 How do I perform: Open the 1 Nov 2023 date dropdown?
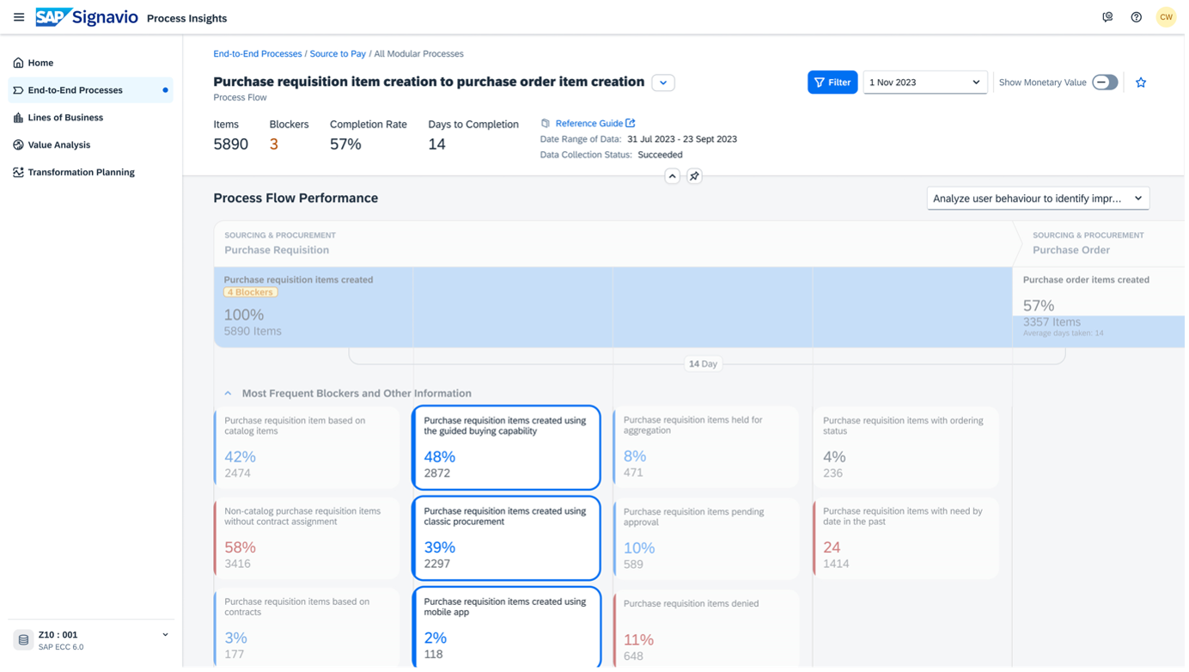point(924,82)
